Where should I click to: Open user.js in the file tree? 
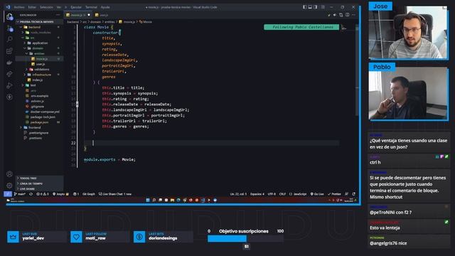[x=41, y=64]
